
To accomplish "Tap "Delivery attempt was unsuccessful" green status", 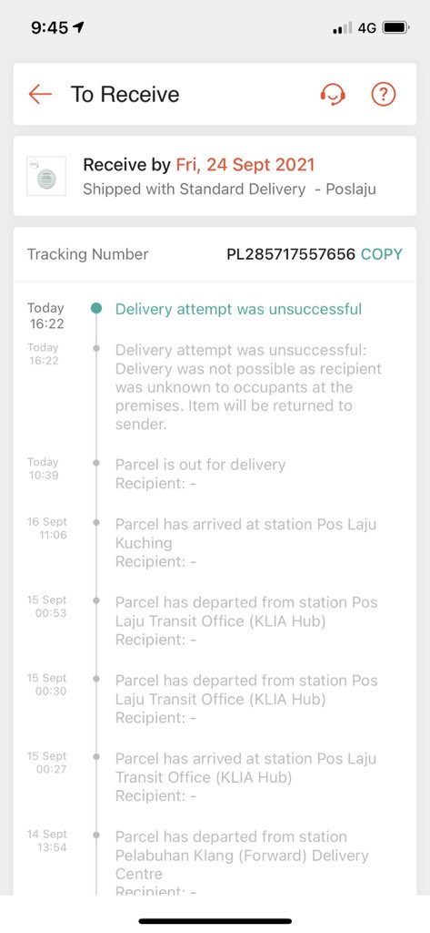I will 238,310.
